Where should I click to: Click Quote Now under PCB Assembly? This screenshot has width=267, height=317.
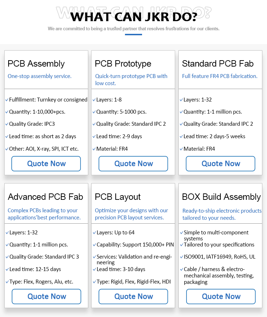click(x=46, y=163)
